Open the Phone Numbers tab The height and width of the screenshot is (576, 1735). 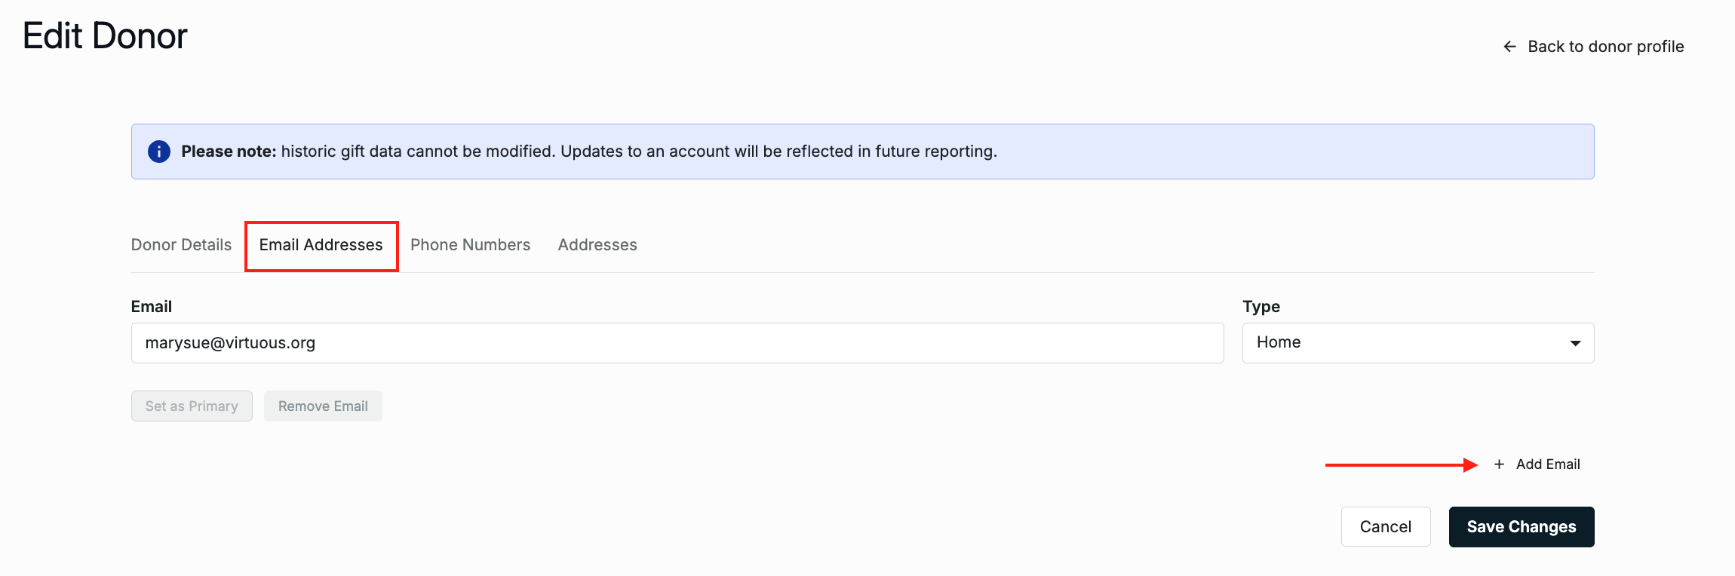click(x=470, y=245)
